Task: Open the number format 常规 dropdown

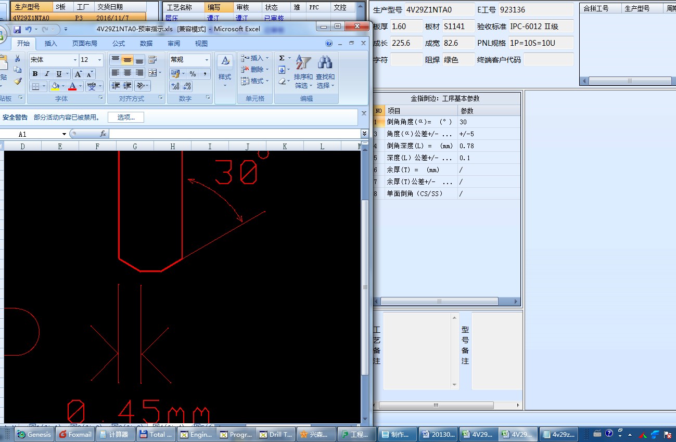Action: tap(207, 60)
